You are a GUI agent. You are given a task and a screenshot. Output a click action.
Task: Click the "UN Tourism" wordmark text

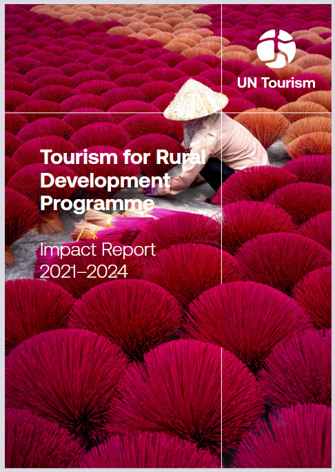coord(276,83)
